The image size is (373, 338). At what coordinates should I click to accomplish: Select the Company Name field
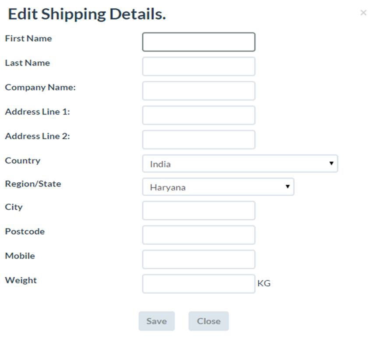click(x=198, y=91)
